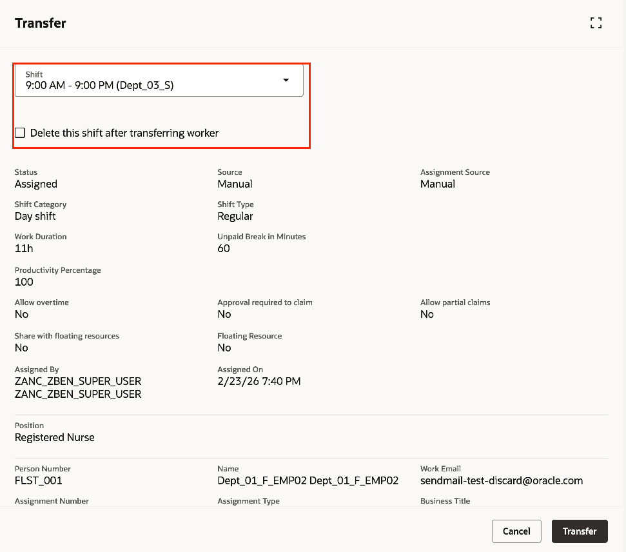Select the Productivity Percentage value 100
626x552 pixels.
24,282
